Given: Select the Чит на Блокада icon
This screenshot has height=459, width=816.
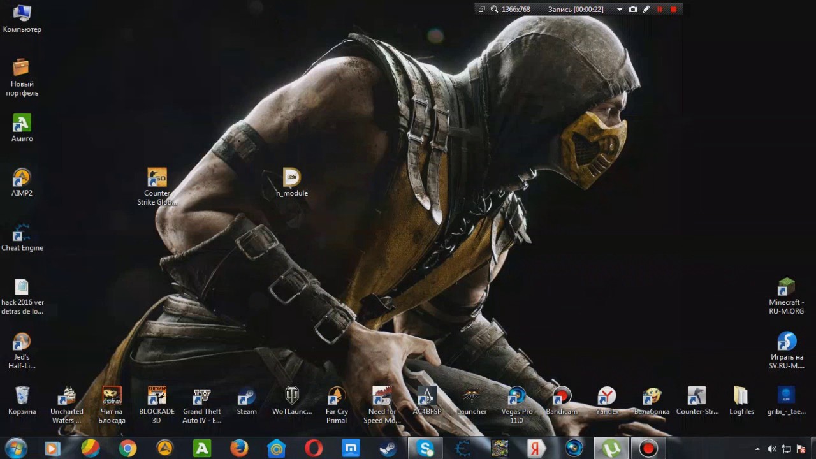Looking at the screenshot, I should click(x=112, y=405).
